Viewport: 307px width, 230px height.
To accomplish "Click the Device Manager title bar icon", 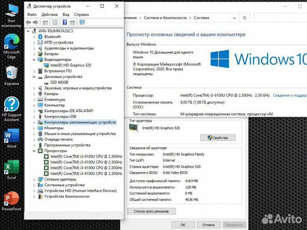I will pos(29,6).
